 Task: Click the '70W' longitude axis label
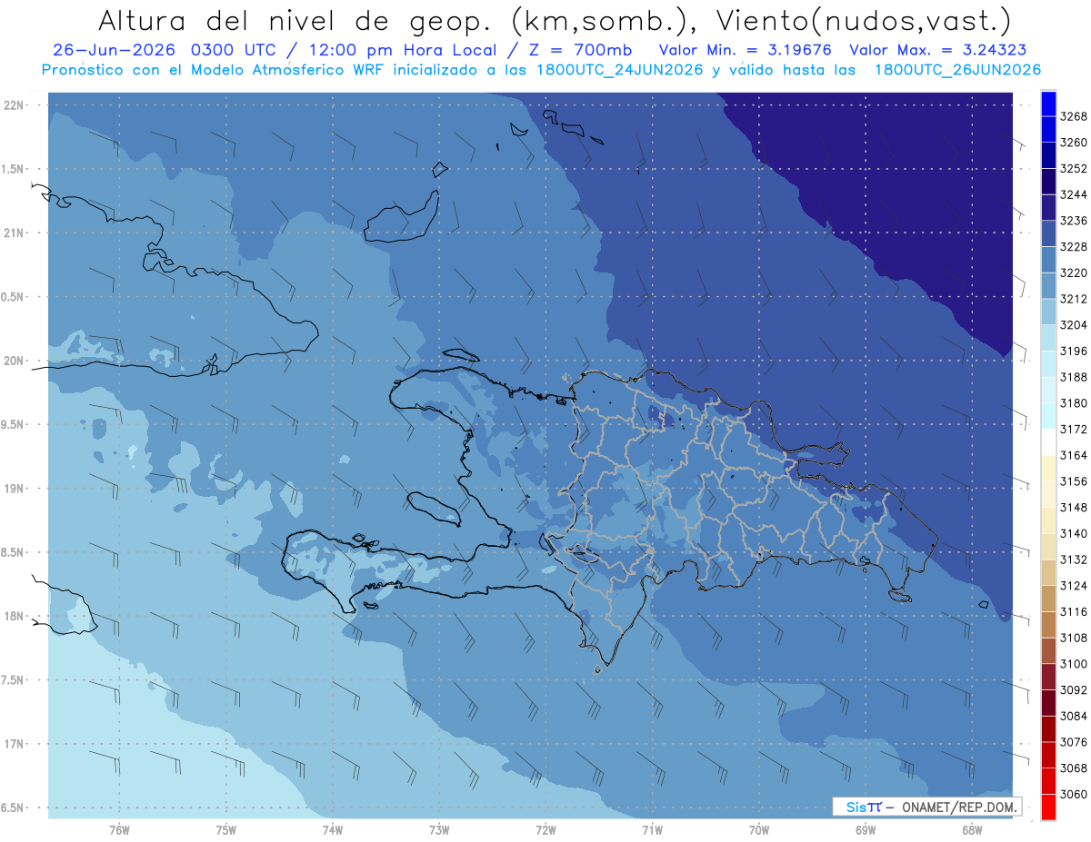pyautogui.click(x=759, y=829)
